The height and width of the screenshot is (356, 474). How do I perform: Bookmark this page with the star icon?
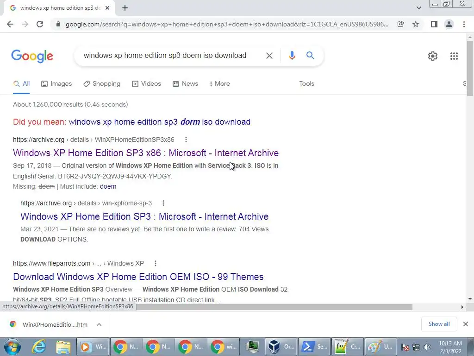416,24
